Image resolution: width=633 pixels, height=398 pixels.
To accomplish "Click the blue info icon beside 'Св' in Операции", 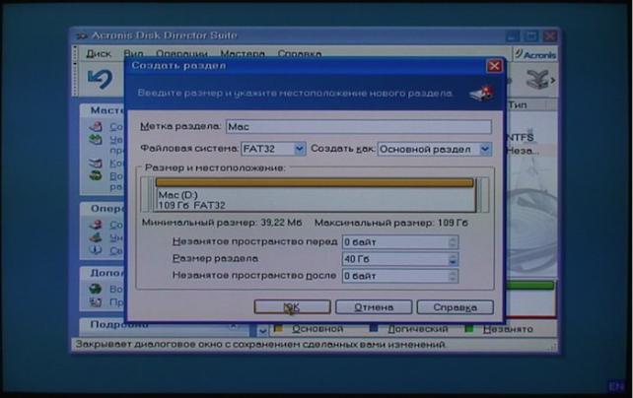I will point(96,250).
